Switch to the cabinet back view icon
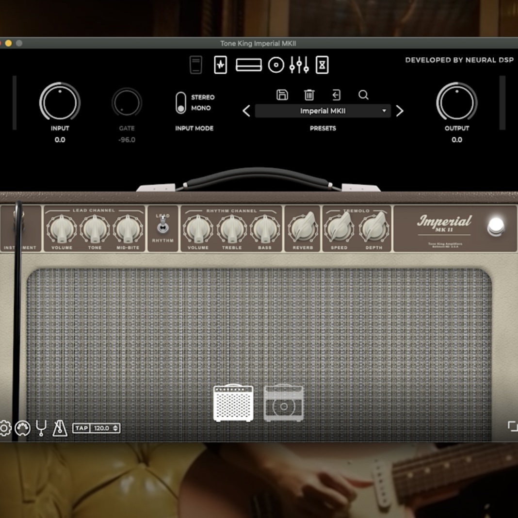 pyautogui.click(x=283, y=403)
